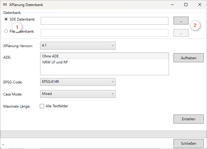Close the window with the X button
Image resolution: width=207 pixels, height=149 pixels.
[x=200, y=5]
